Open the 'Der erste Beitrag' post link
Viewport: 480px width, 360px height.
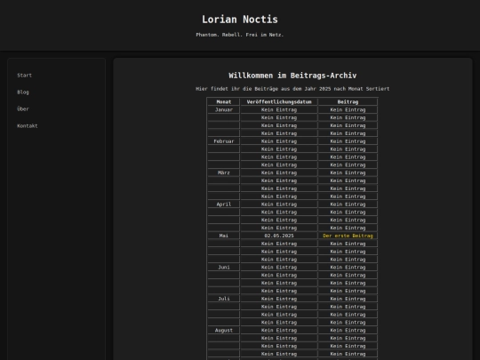click(348, 236)
